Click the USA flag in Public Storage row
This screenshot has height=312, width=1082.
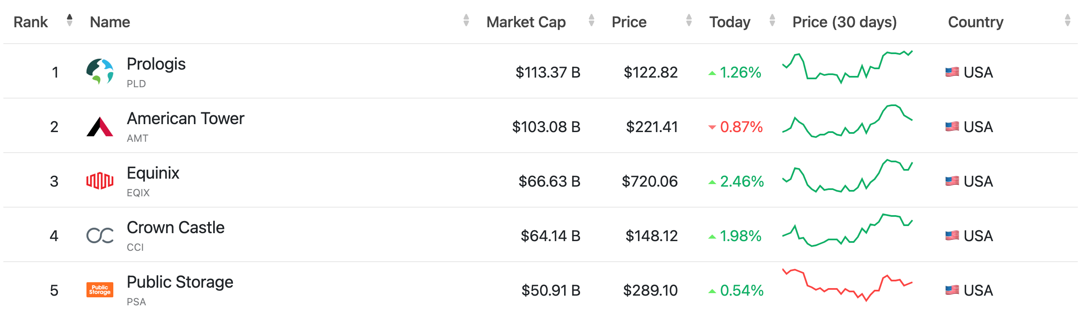(952, 290)
